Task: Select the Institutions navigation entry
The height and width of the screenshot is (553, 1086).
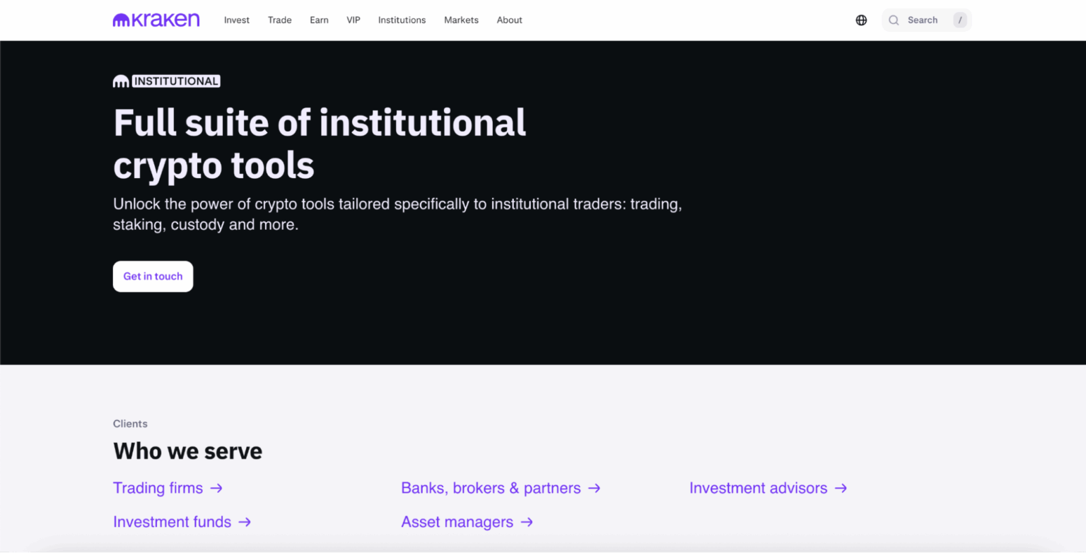Action: pos(402,20)
